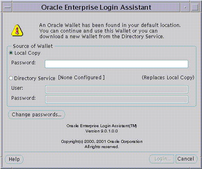Cancel the login dialog
Viewport: 202px width, 169px height.
186,159
